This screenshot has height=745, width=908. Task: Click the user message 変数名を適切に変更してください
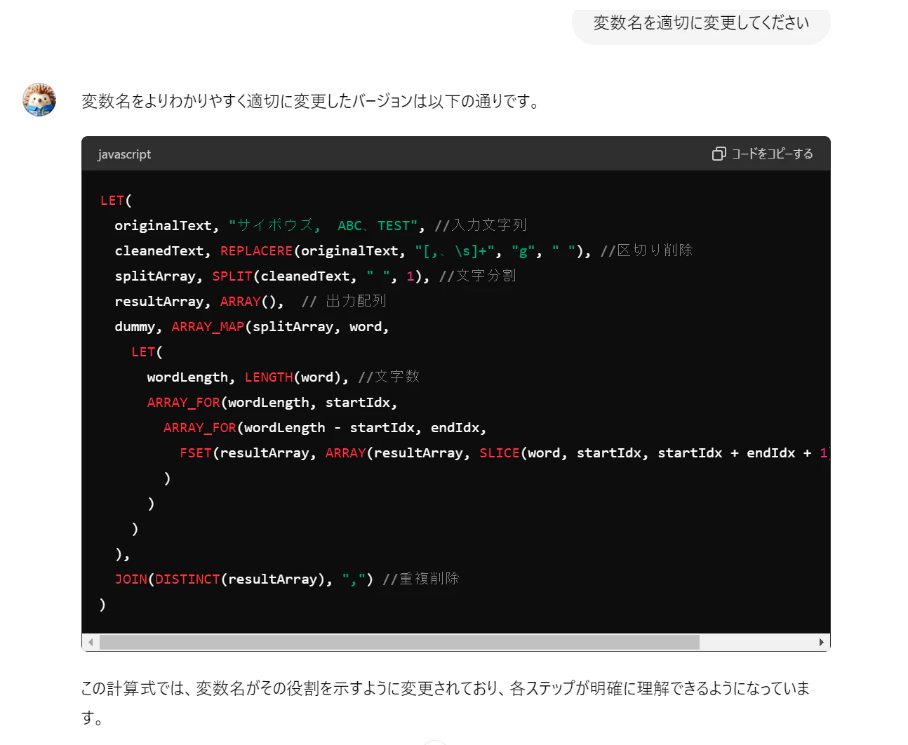(x=701, y=23)
